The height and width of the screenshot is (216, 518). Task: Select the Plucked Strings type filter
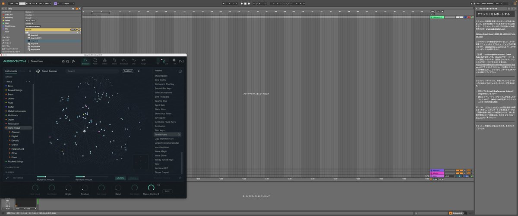[x=16, y=161]
